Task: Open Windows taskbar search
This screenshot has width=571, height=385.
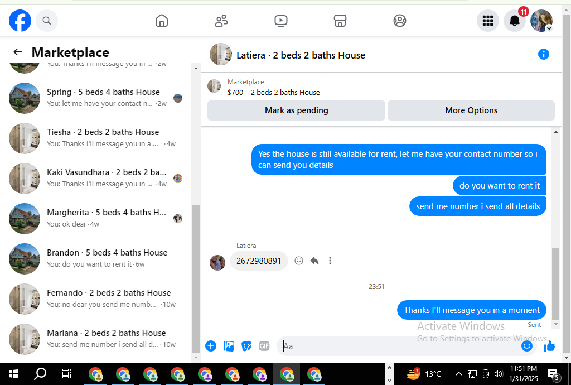Action: 40,374
